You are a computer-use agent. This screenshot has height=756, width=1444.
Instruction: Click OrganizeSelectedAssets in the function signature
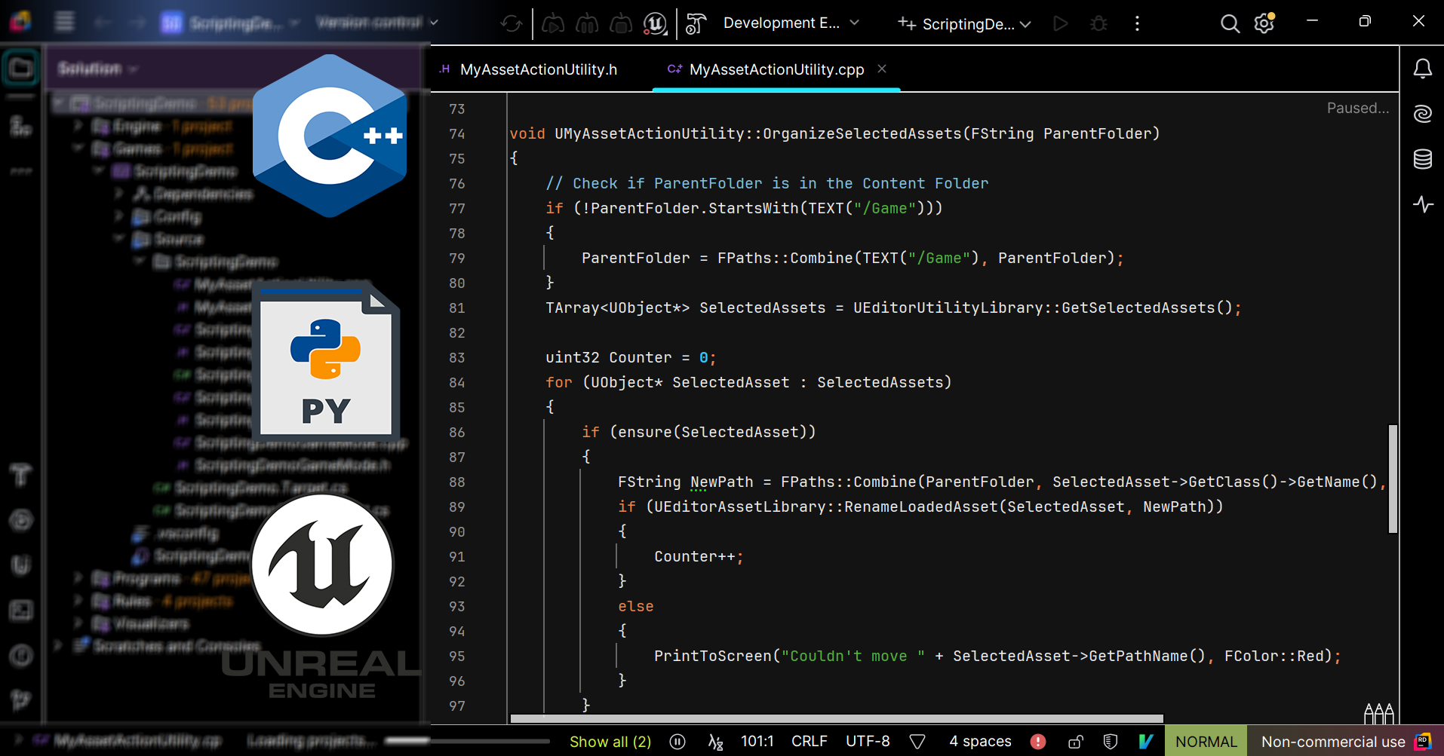[x=862, y=133]
